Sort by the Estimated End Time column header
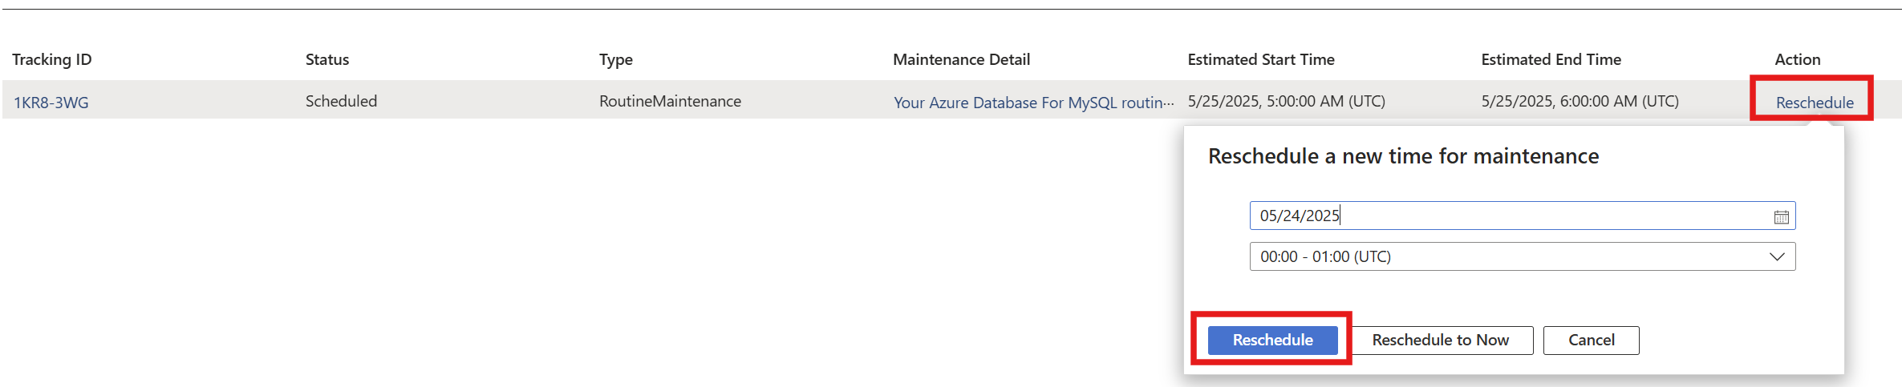The image size is (1902, 387). 1551,59
